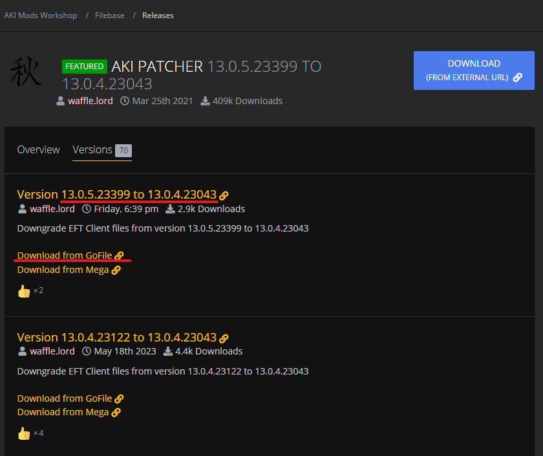Open waffle.lord author profile in header

90,101
